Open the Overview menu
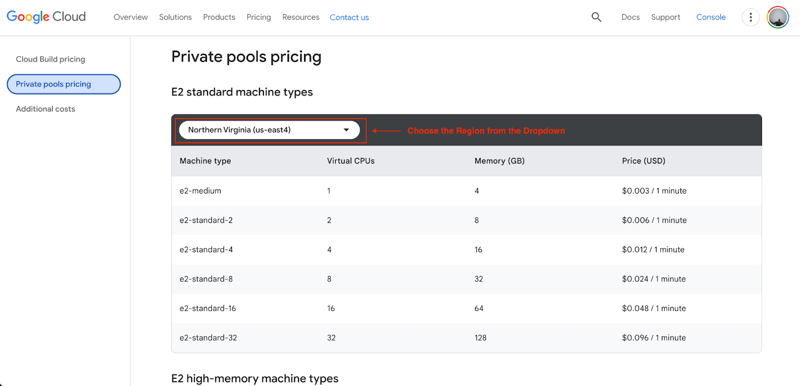 tap(130, 17)
